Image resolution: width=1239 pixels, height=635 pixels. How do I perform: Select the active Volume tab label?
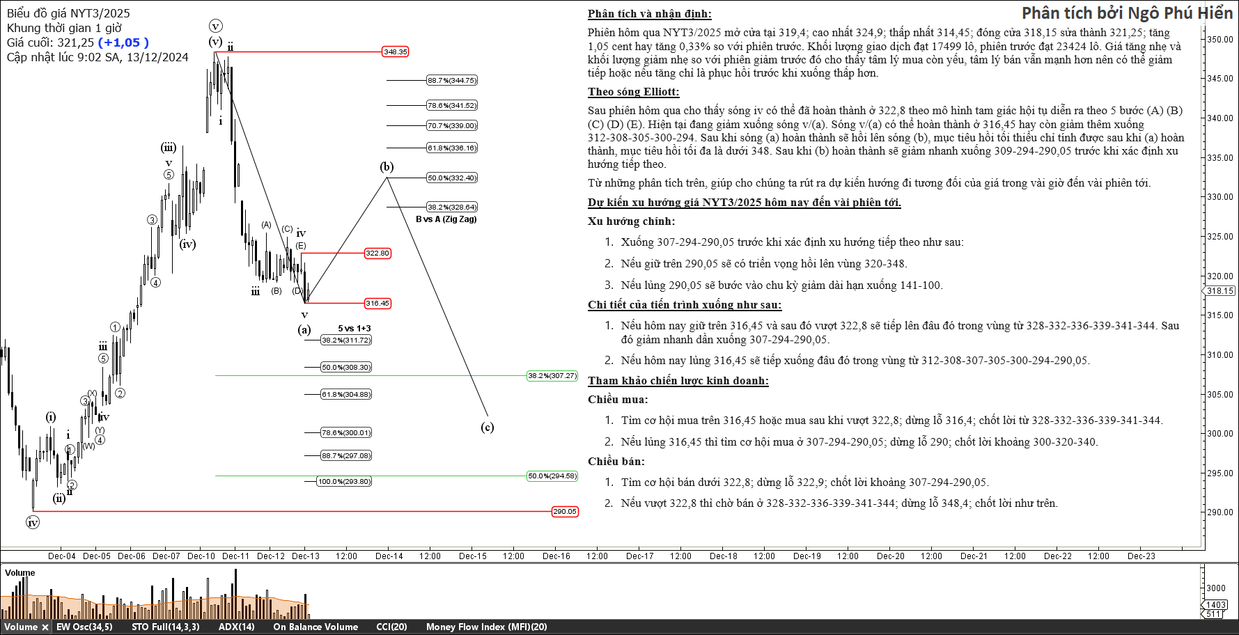[21, 627]
